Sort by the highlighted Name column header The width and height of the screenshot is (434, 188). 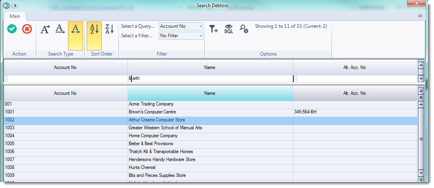pyautogui.click(x=210, y=93)
